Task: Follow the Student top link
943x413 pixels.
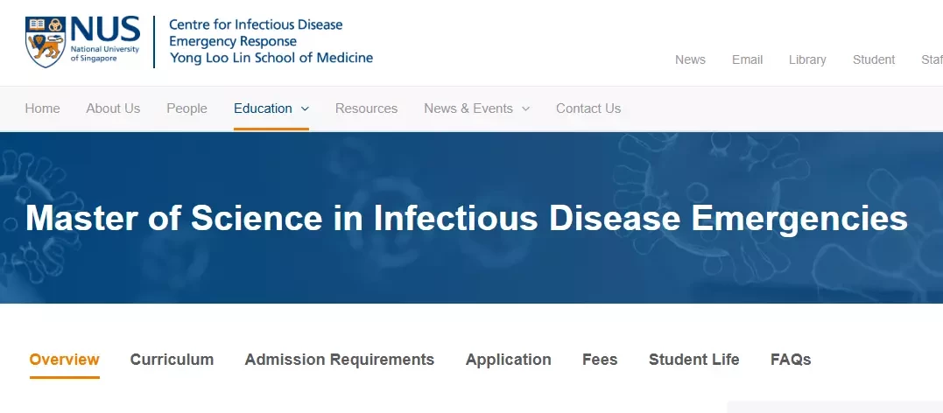Action: [874, 59]
